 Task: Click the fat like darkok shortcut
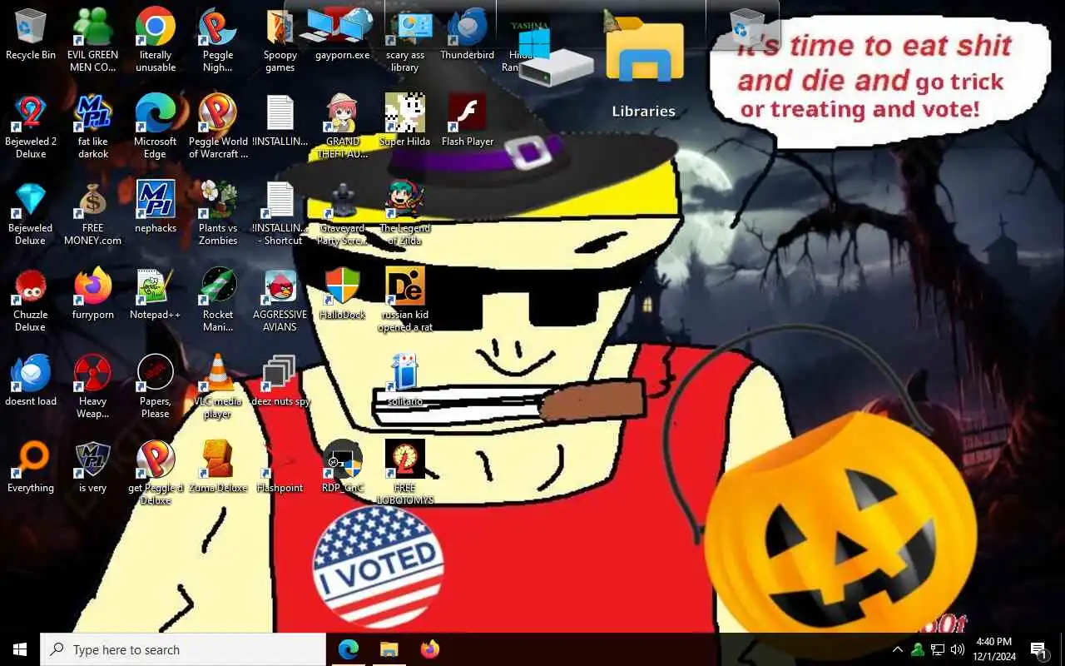tap(93, 127)
